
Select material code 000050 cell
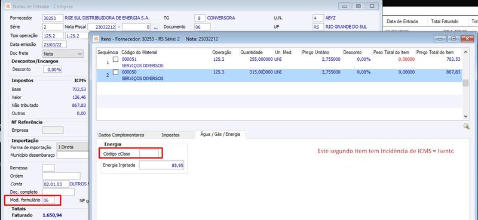(x=129, y=72)
